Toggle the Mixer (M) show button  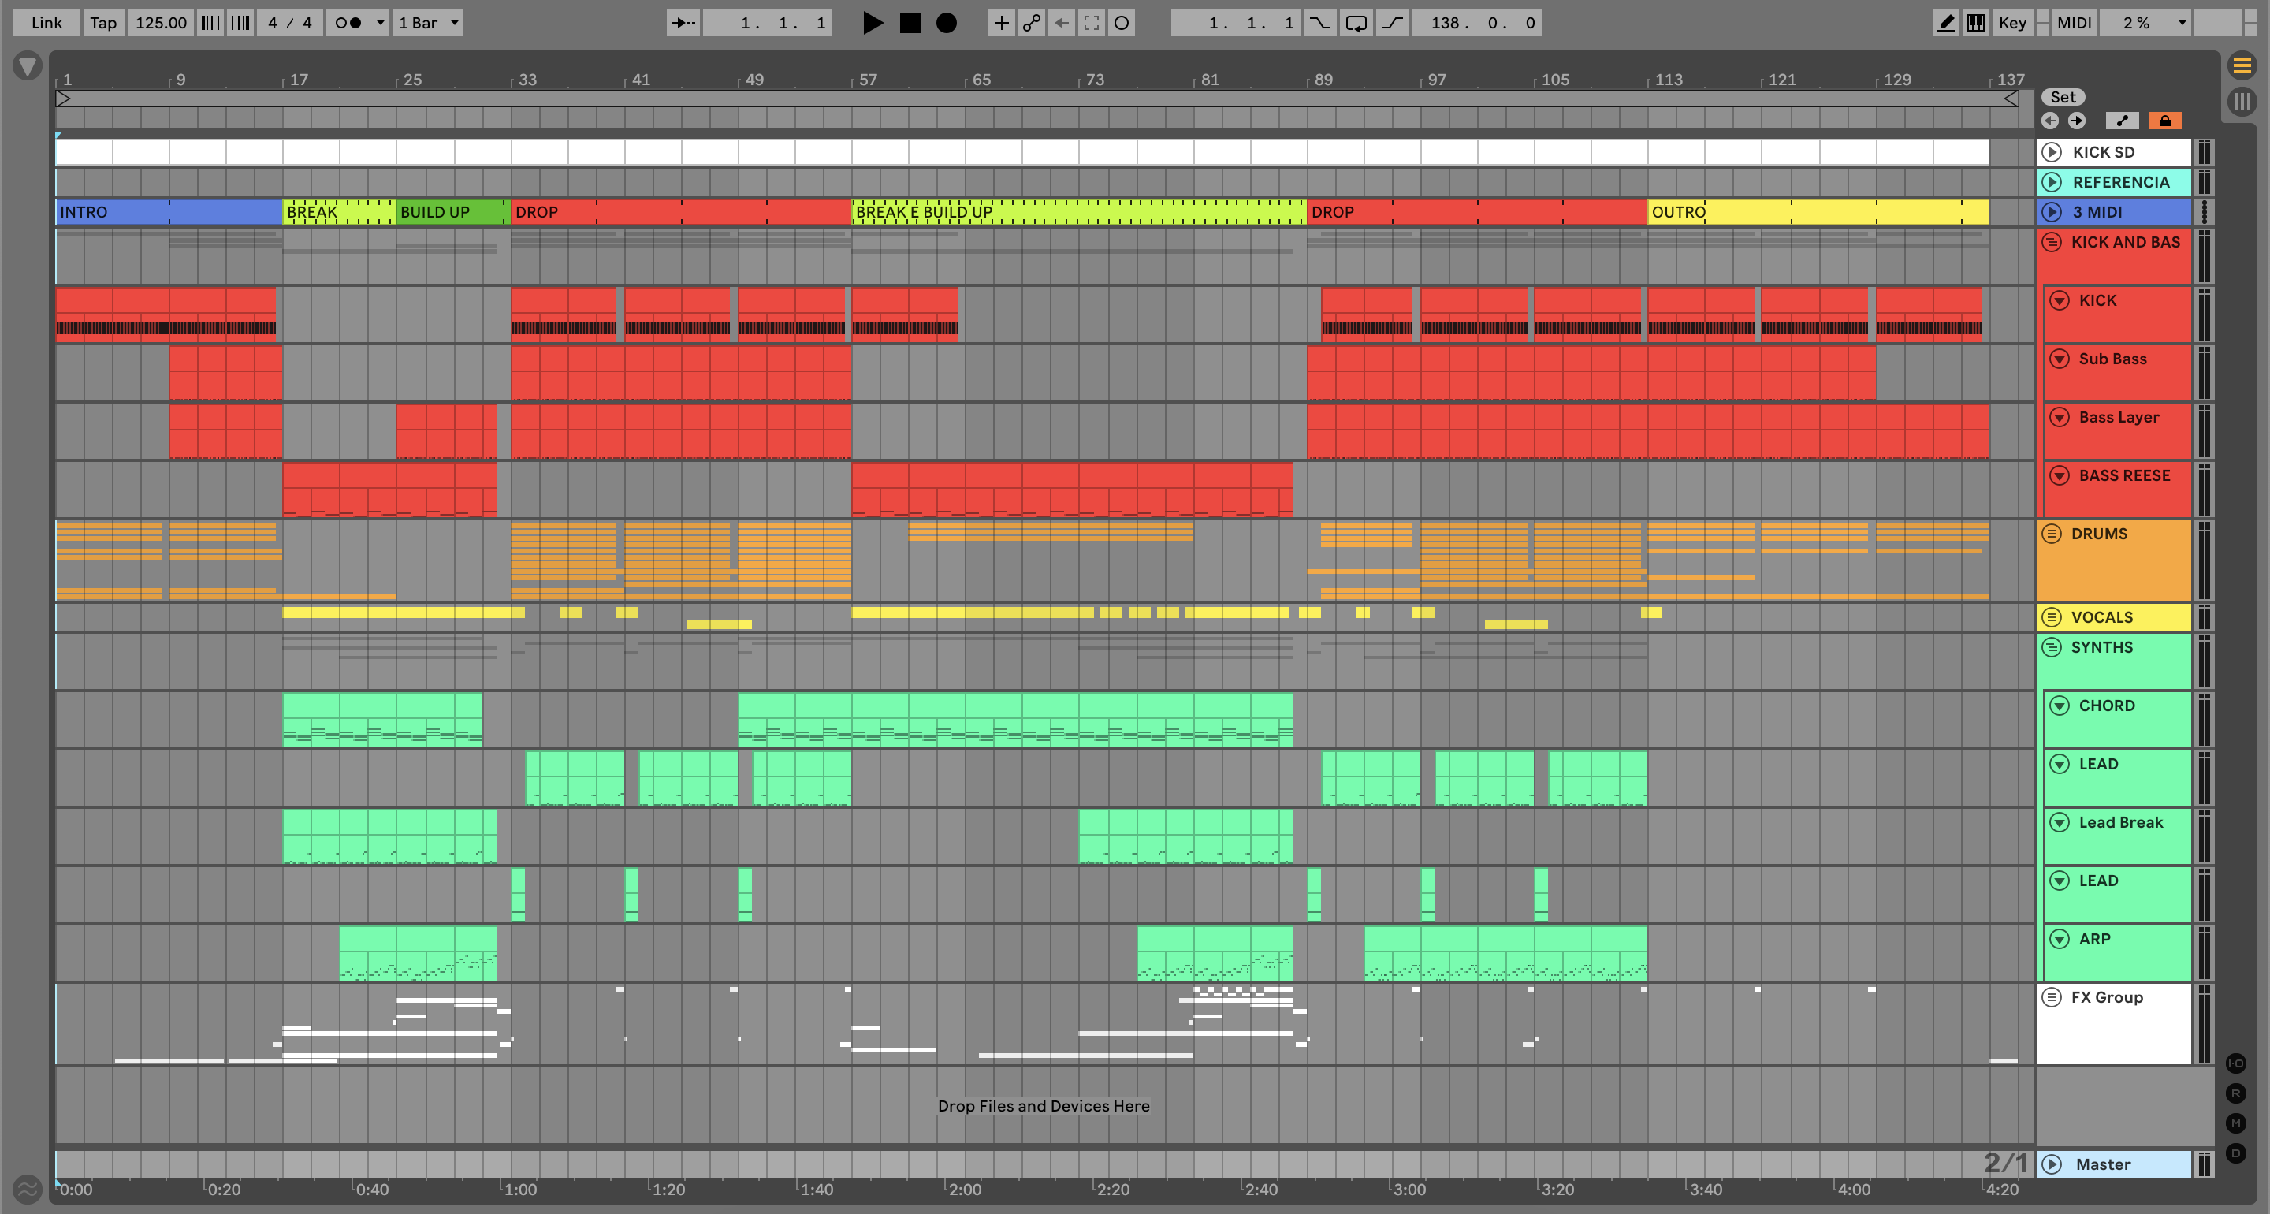[x=2235, y=1123]
